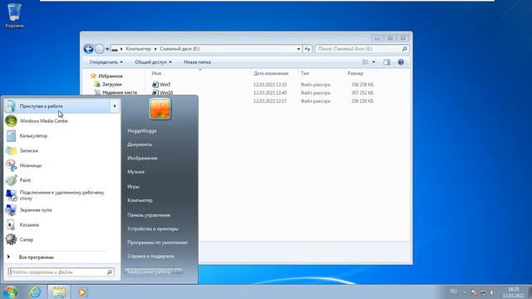This screenshot has height=299, width=532.
Task: Click the Windows Start orb
Action: point(10,292)
